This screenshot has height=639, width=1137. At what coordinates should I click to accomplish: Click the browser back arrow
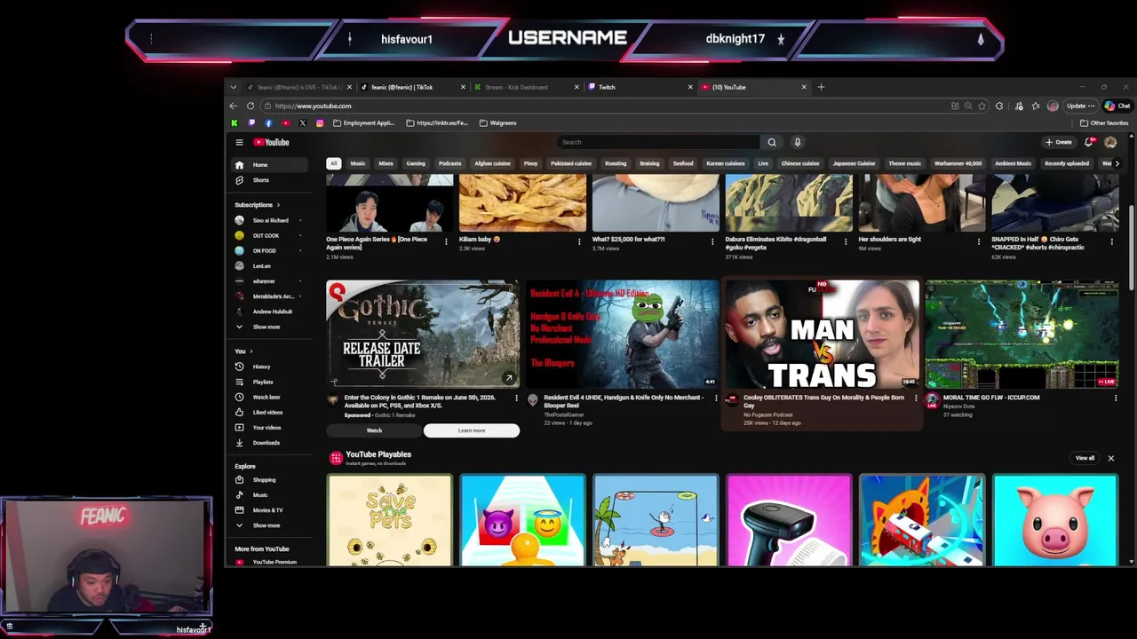234,106
